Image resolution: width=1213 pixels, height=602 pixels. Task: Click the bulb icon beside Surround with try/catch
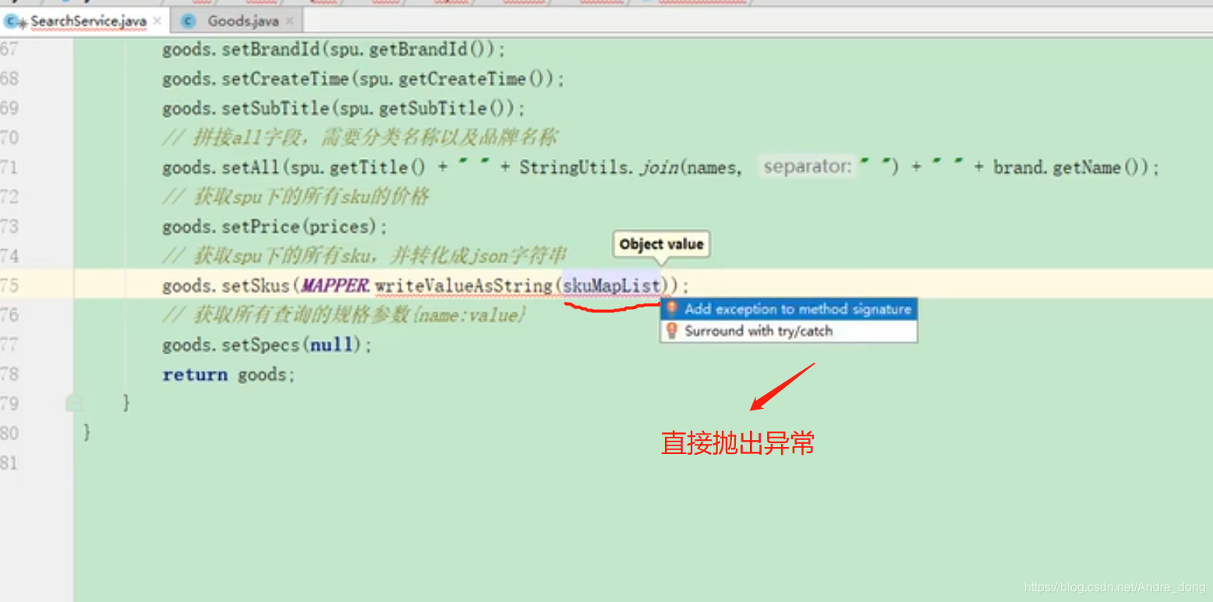[x=671, y=331]
